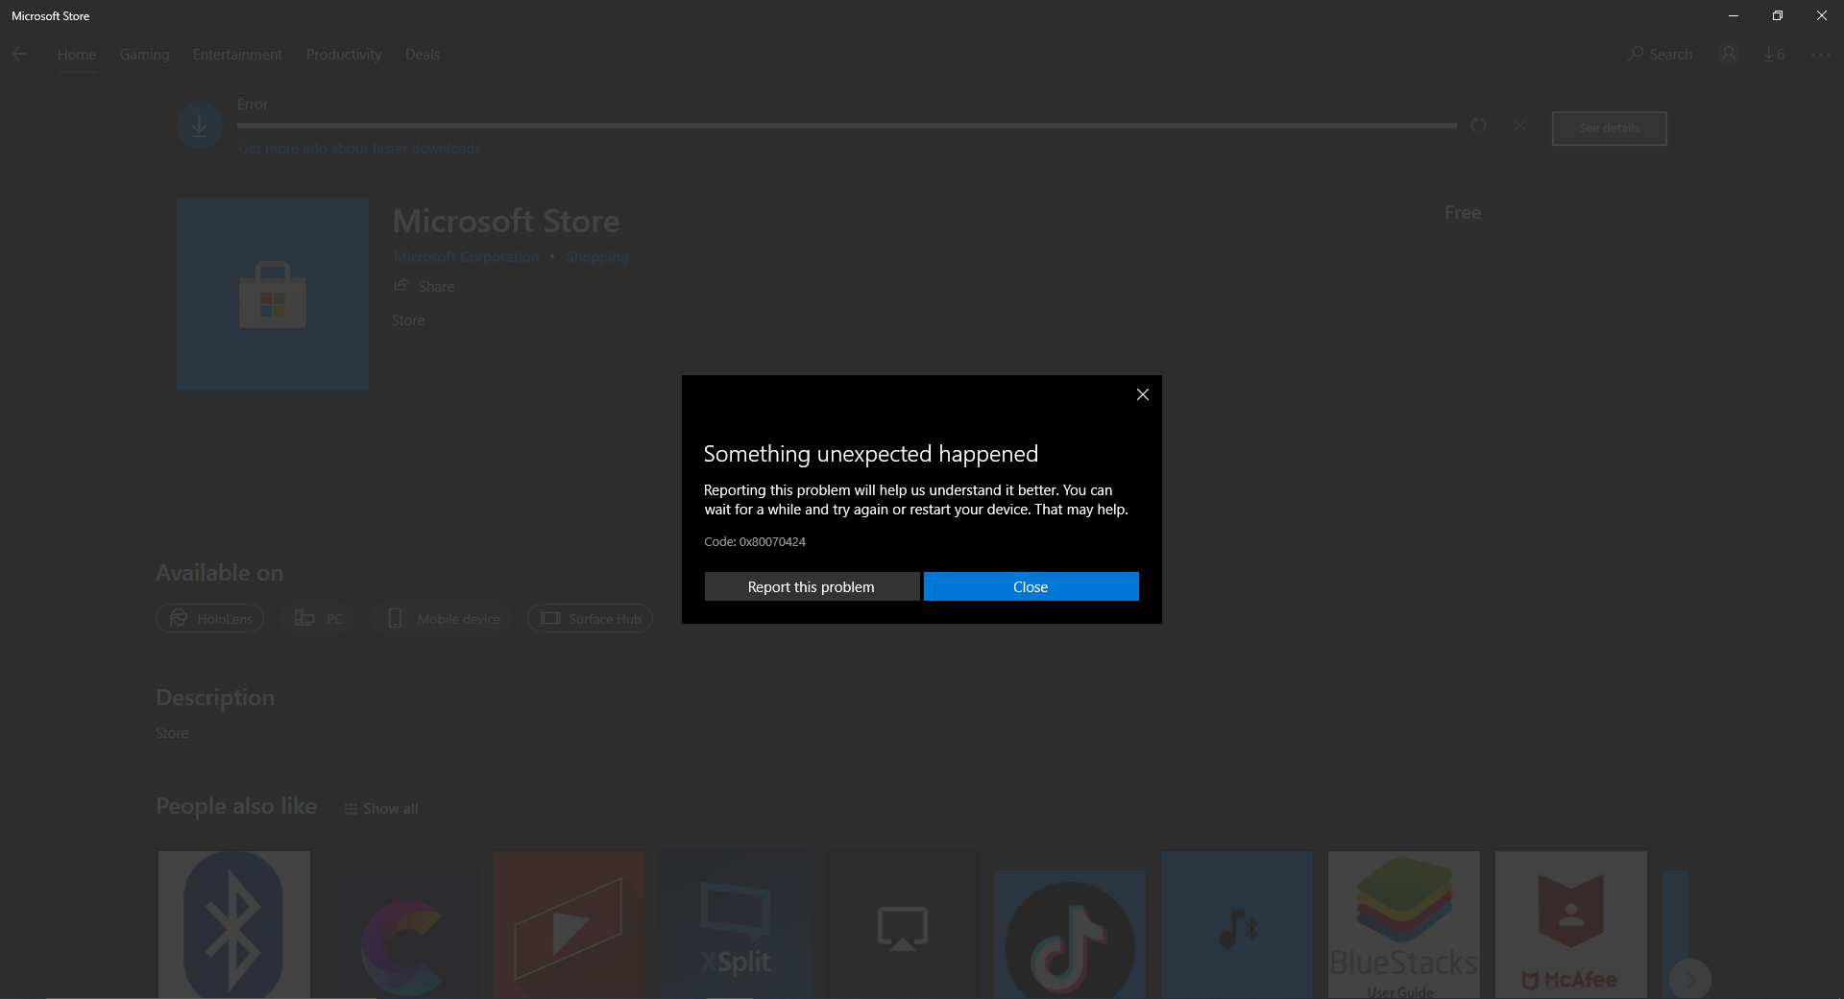Close the error dialog with the X icon

(1142, 394)
